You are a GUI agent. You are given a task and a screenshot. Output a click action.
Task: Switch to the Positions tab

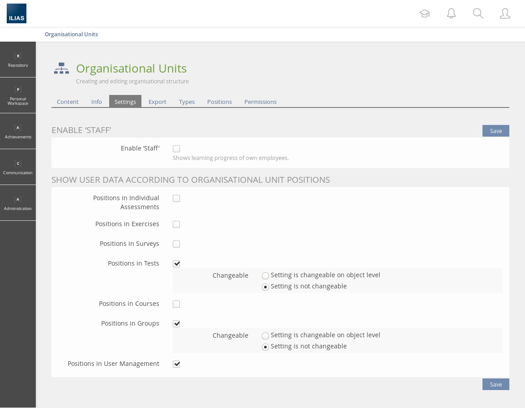pyautogui.click(x=219, y=102)
